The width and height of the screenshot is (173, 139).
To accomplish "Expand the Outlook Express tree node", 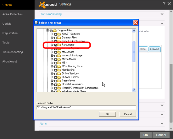I will tap(52, 77).
